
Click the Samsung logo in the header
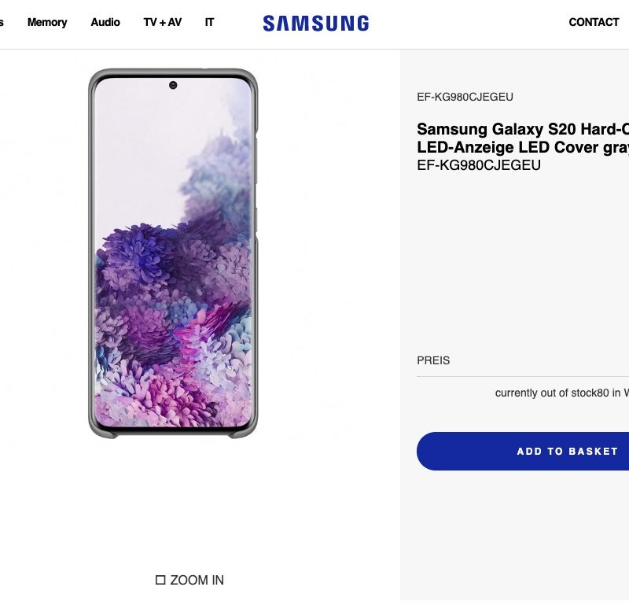point(315,23)
